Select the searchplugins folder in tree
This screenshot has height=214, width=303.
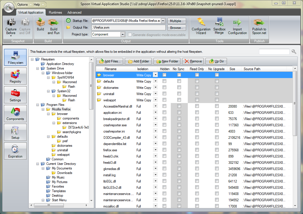(x=72, y=132)
